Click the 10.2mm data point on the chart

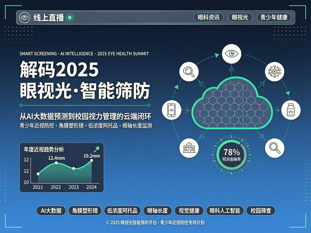click(x=91, y=161)
